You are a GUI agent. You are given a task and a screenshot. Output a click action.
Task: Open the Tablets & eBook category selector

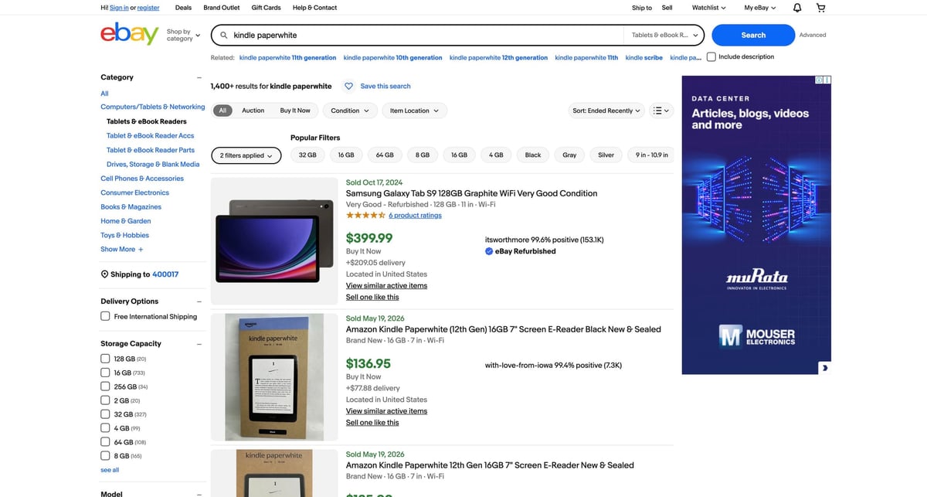pyautogui.click(x=664, y=35)
